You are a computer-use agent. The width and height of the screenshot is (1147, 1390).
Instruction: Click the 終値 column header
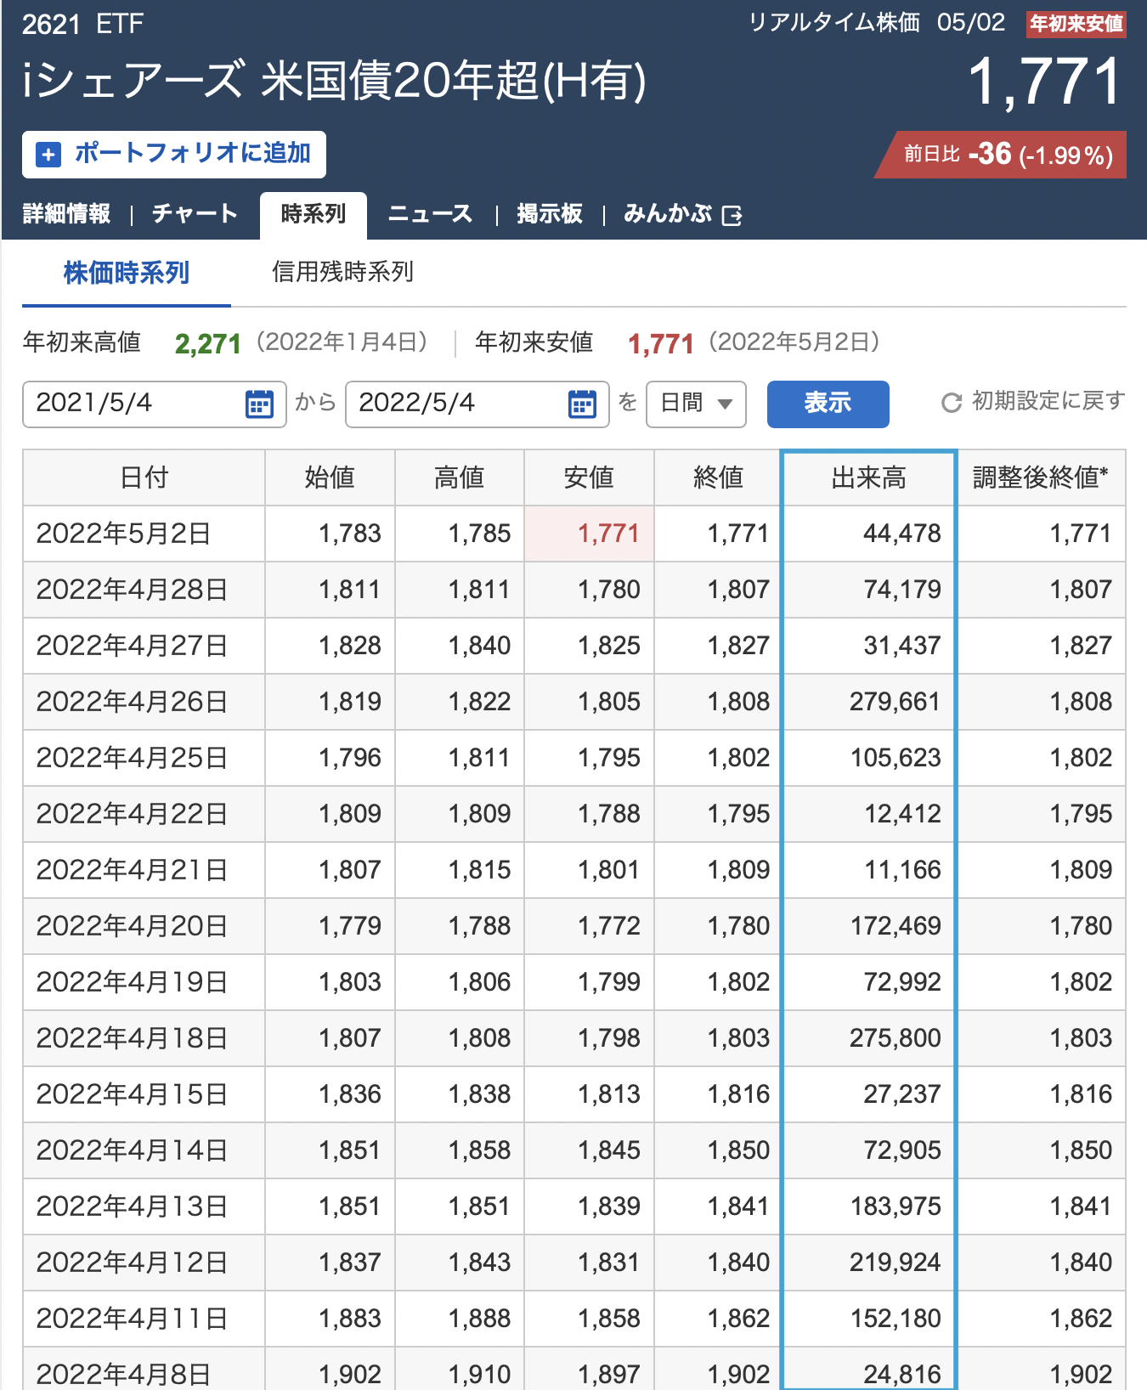click(718, 477)
